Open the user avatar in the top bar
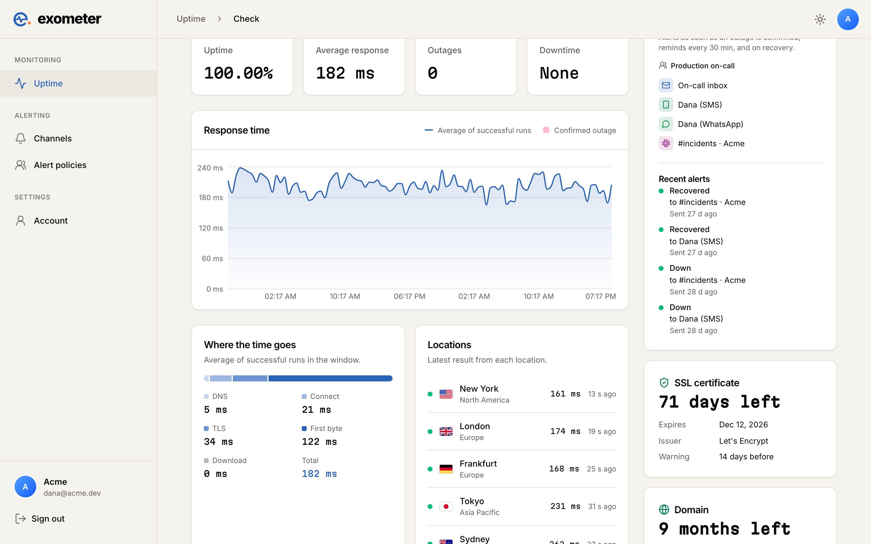The width and height of the screenshot is (871, 544). pos(848,19)
